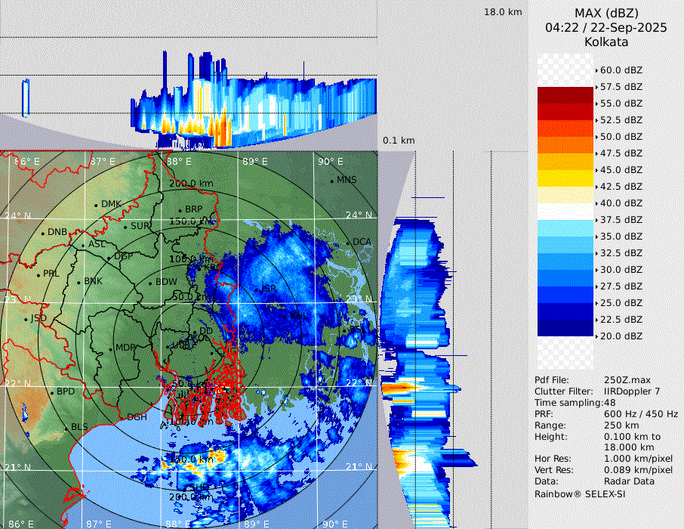Select the BDW station marker

151,283
